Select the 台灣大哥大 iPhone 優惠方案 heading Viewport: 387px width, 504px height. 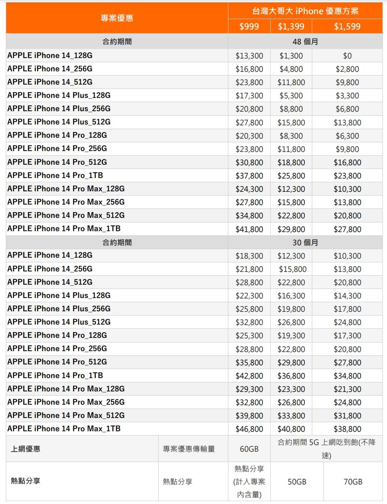pos(305,11)
